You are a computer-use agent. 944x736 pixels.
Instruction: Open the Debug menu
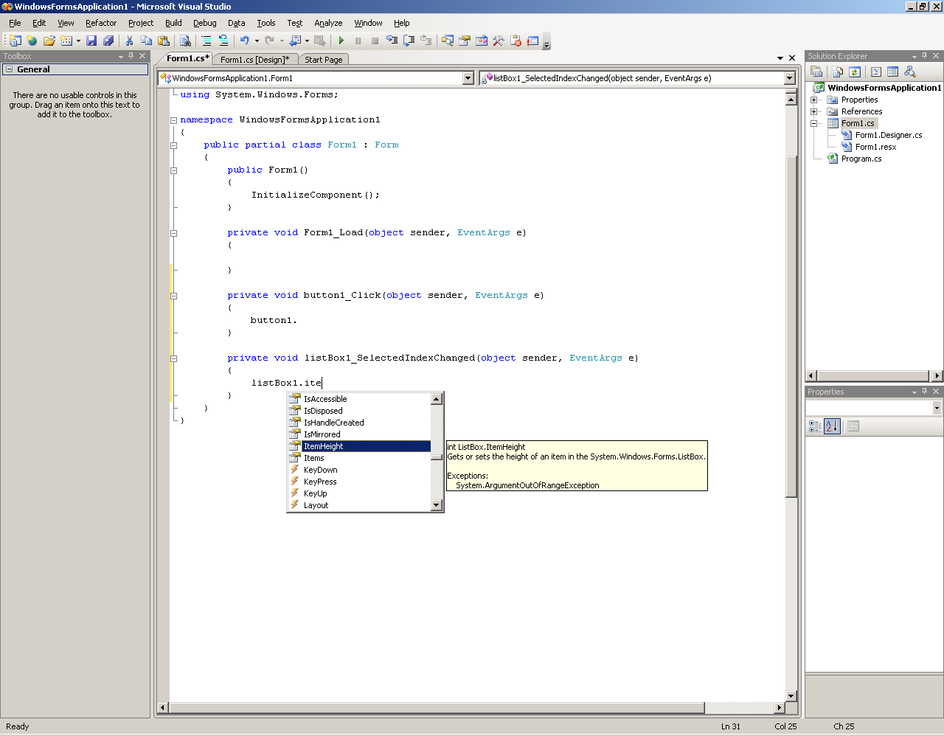pyautogui.click(x=205, y=23)
